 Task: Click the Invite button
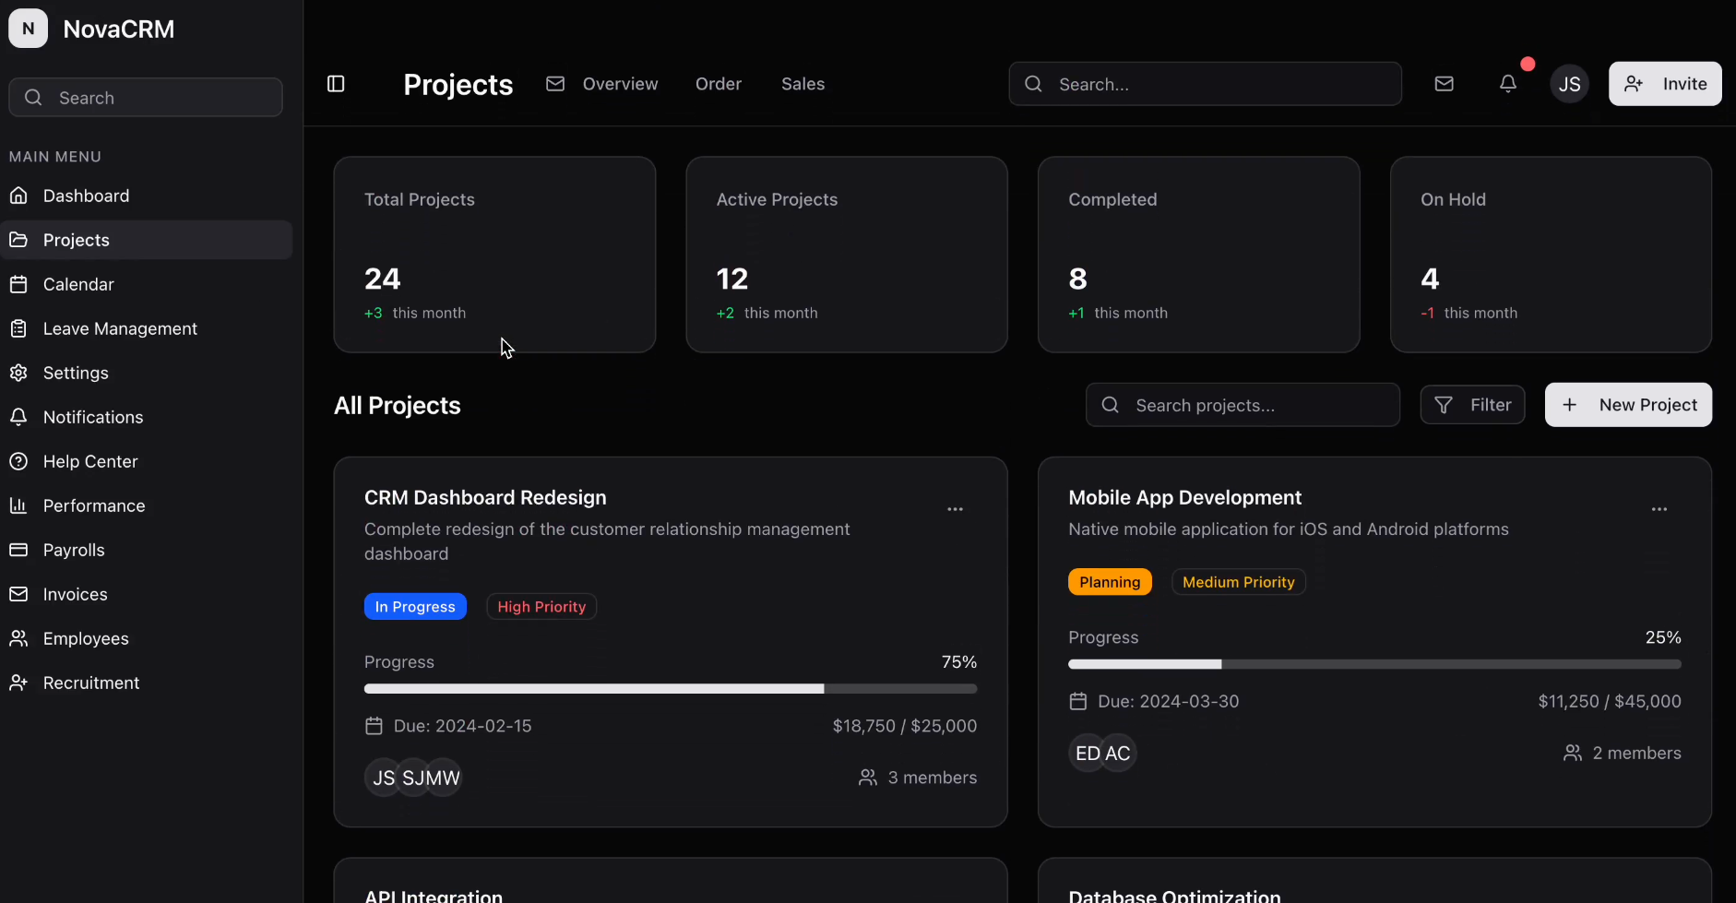click(1665, 84)
